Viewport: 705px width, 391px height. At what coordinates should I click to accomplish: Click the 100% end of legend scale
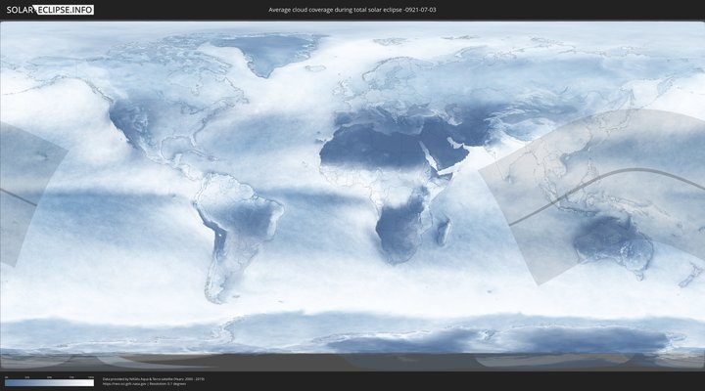tap(92, 383)
